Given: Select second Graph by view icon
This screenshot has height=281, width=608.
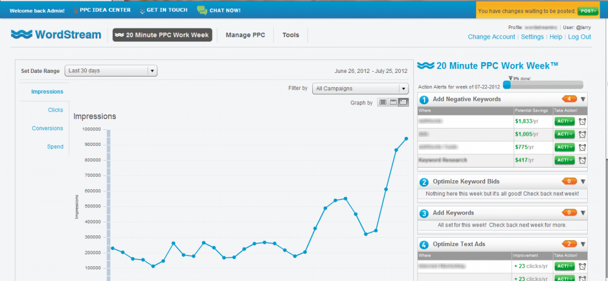Looking at the screenshot, I should coord(393,103).
